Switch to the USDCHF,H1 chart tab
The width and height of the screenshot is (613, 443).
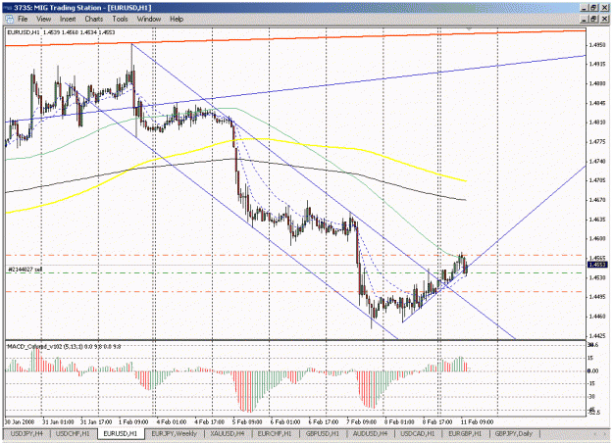click(73, 433)
